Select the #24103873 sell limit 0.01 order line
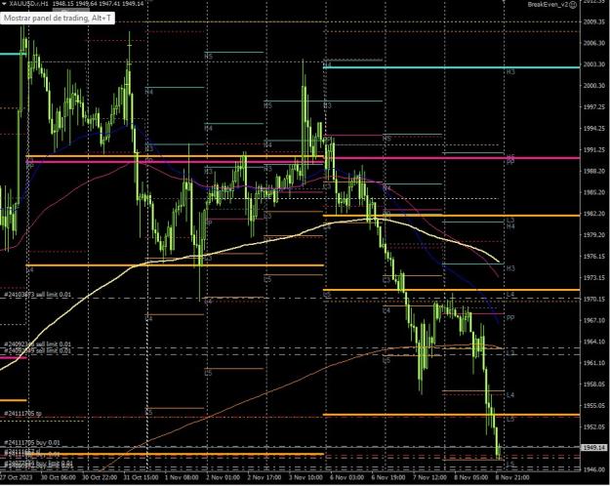The image size is (610, 486). [x=38, y=295]
